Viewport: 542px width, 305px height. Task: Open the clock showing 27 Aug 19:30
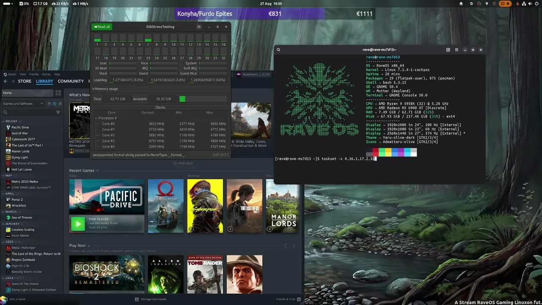coord(271,3)
